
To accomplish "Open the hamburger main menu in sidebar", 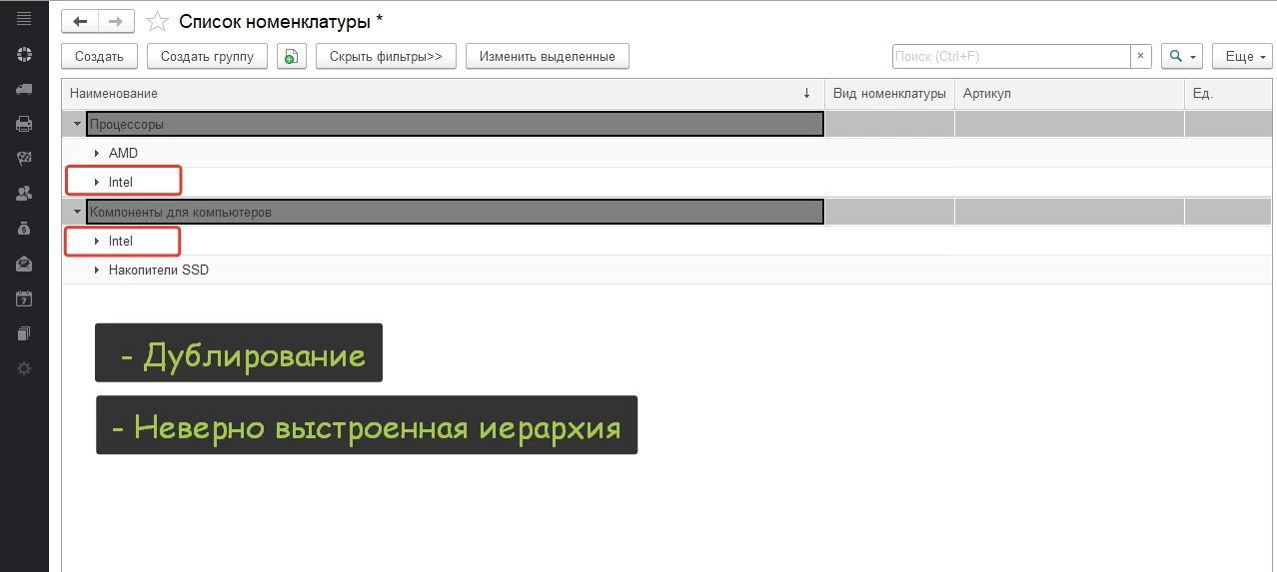I will (x=24, y=19).
